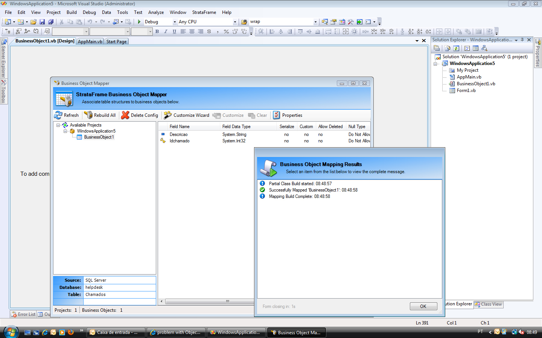542x338 pixels.
Task: Collapse the Available Projects tree node
Action: pos(58,125)
